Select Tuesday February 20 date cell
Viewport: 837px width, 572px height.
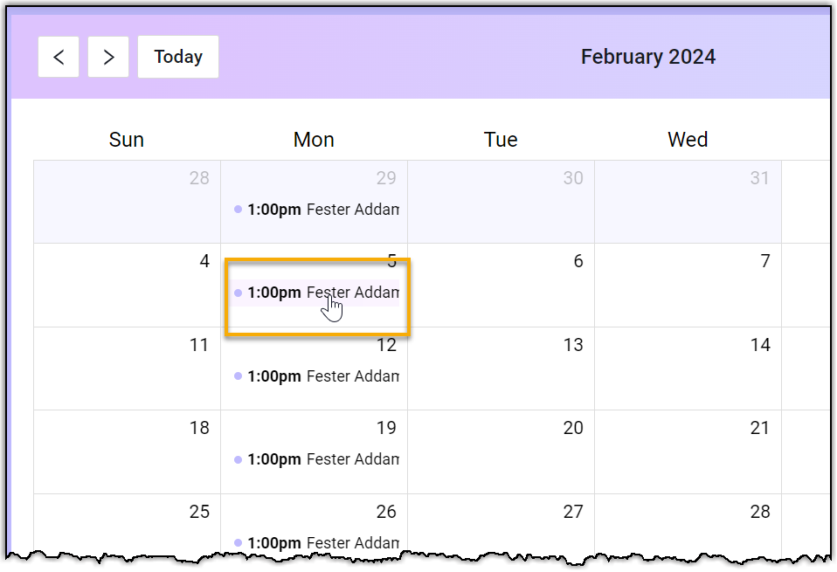coord(502,452)
